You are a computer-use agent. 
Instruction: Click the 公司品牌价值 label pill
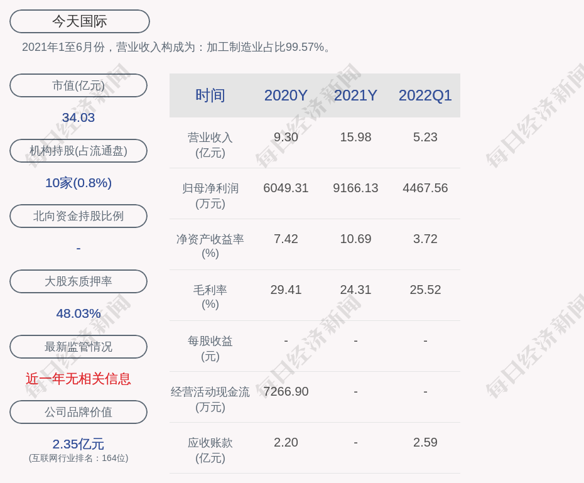click(78, 412)
